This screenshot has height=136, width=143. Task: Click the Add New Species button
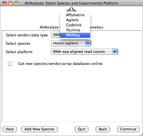pyautogui.click(x=39, y=129)
